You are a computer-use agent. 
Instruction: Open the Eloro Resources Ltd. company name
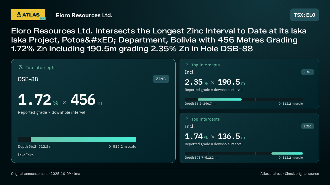84,15
